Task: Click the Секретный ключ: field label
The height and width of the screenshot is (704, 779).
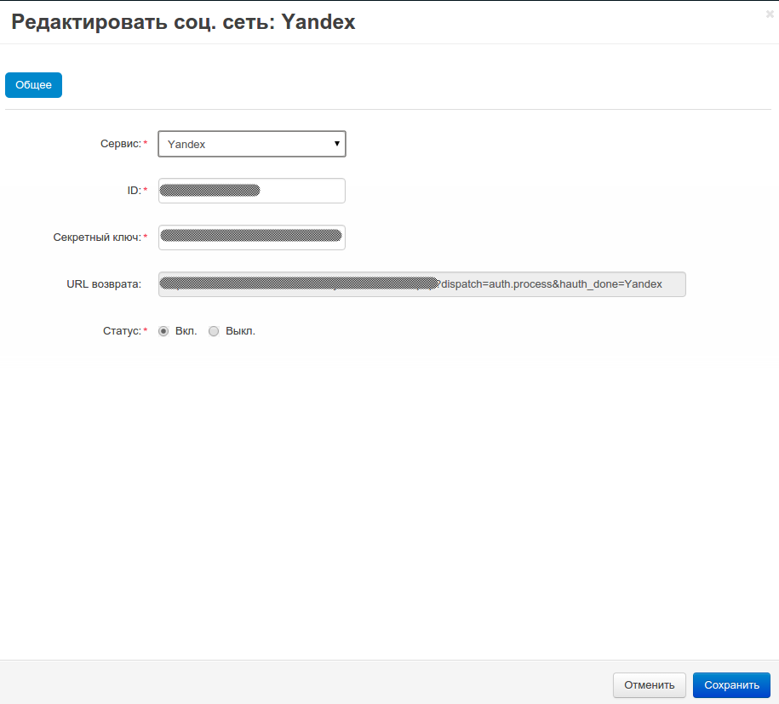Action: [x=96, y=238]
